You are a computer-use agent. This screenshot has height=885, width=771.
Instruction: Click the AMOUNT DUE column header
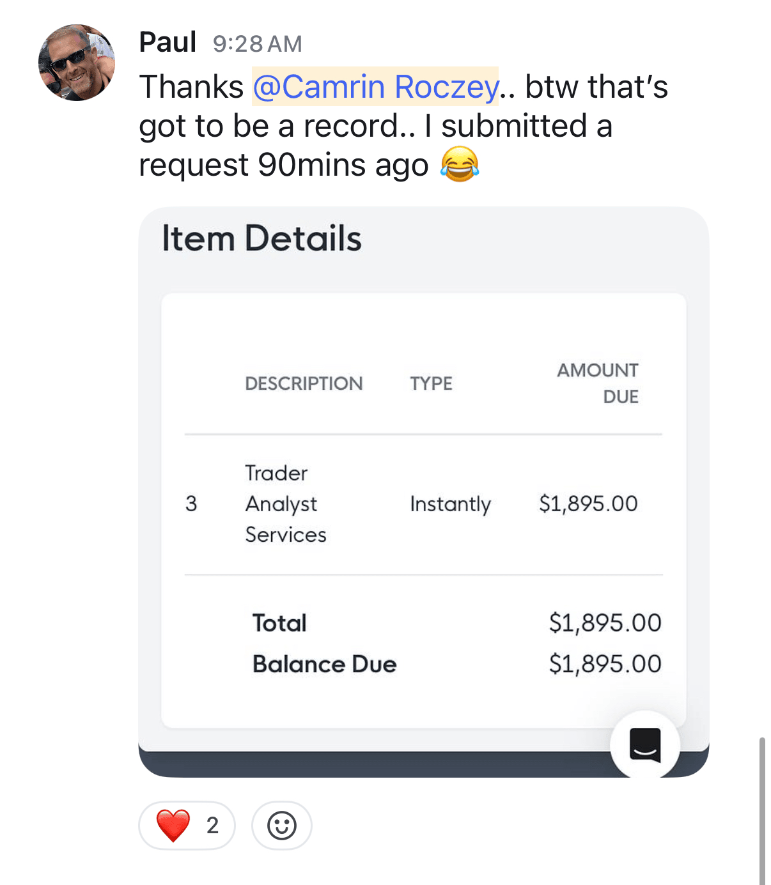pyautogui.click(x=598, y=383)
